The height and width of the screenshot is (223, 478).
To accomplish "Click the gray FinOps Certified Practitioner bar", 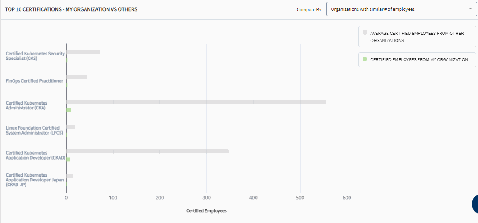I will pos(77,77).
